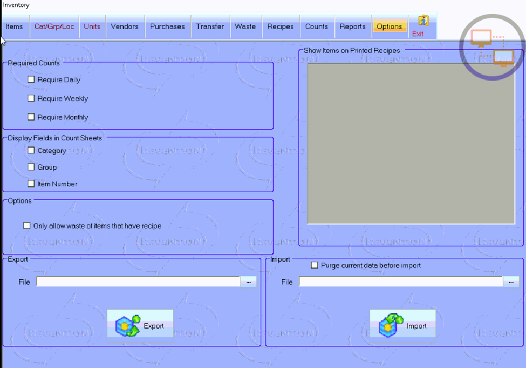Image resolution: width=526 pixels, height=368 pixels.
Task: Click the remote display overlay icon
Action: 492,47
